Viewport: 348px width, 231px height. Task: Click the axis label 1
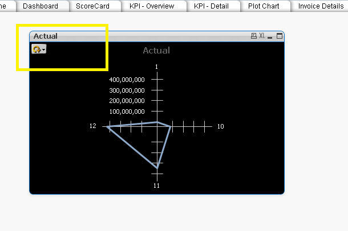tap(156, 67)
